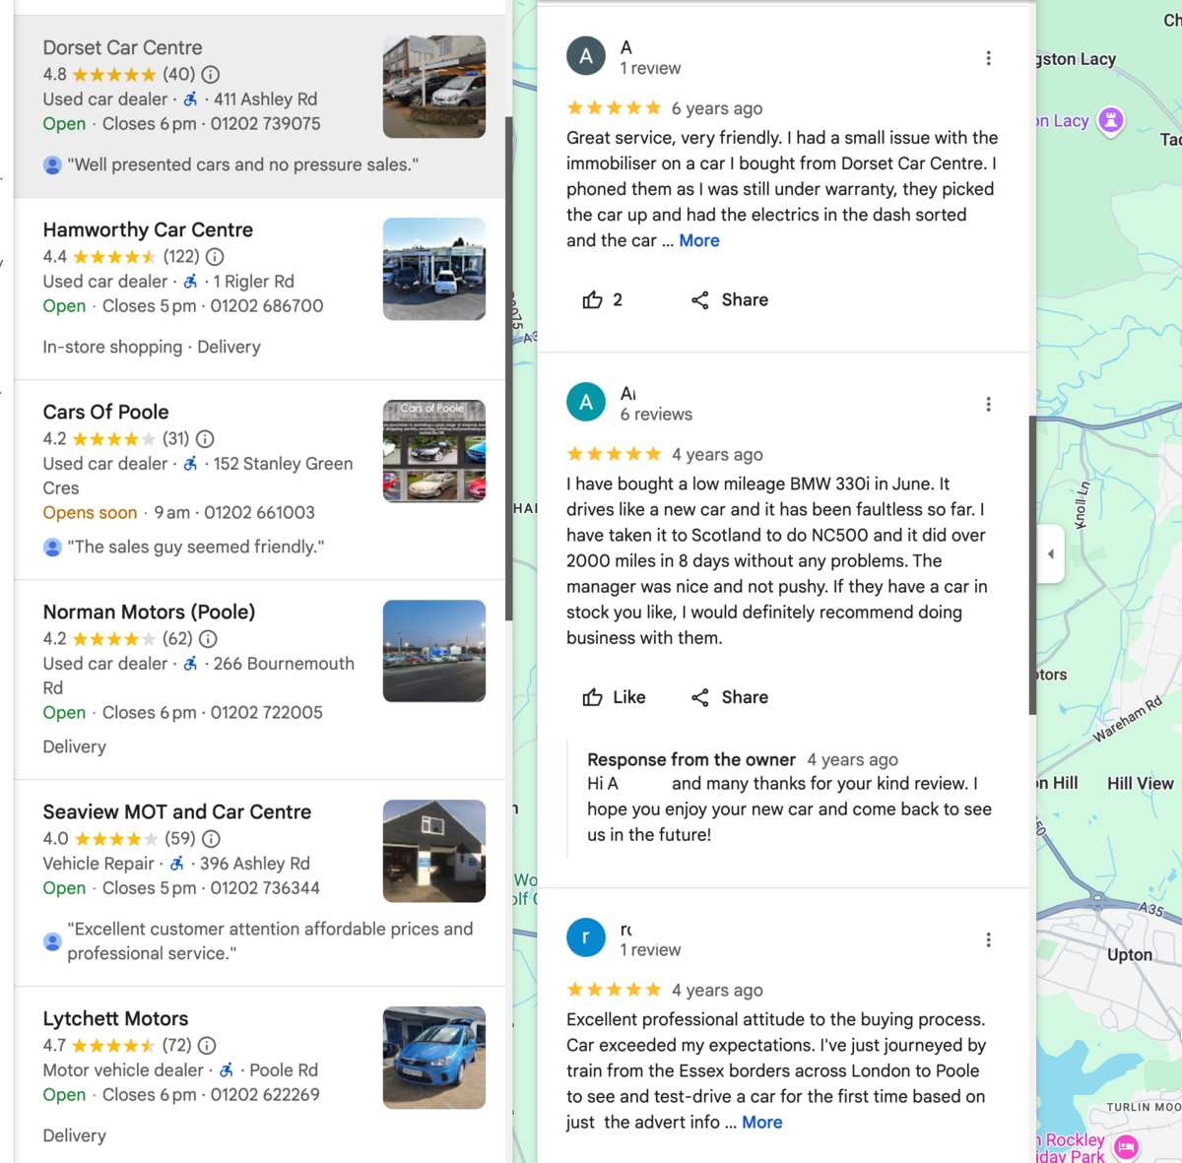Image resolution: width=1182 pixels, height=1163 pixels.
Task: Open three-dot menu on the BMW 330i review
Action: pyautogui.click(x=988, y=405)
